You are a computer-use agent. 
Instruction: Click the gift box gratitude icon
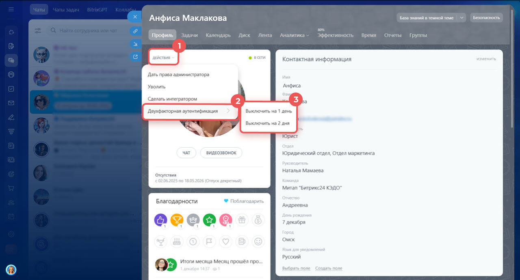click(x=242, y=220)
